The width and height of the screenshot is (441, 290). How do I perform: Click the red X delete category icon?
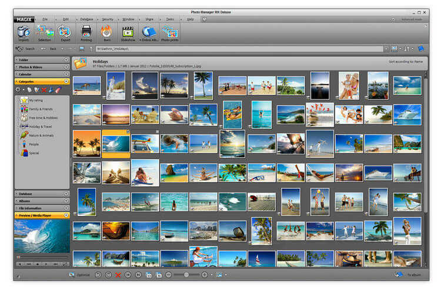[x=44, y=90]
